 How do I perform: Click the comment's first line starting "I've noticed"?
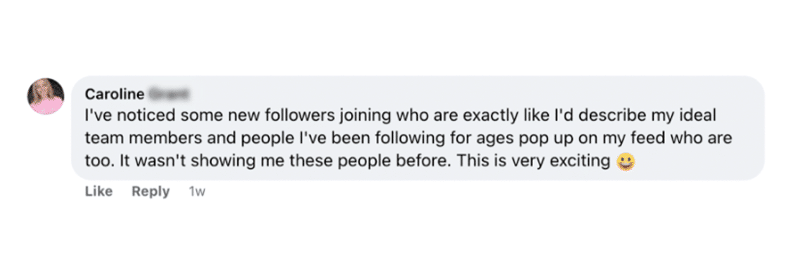click(x=401, y=116)
